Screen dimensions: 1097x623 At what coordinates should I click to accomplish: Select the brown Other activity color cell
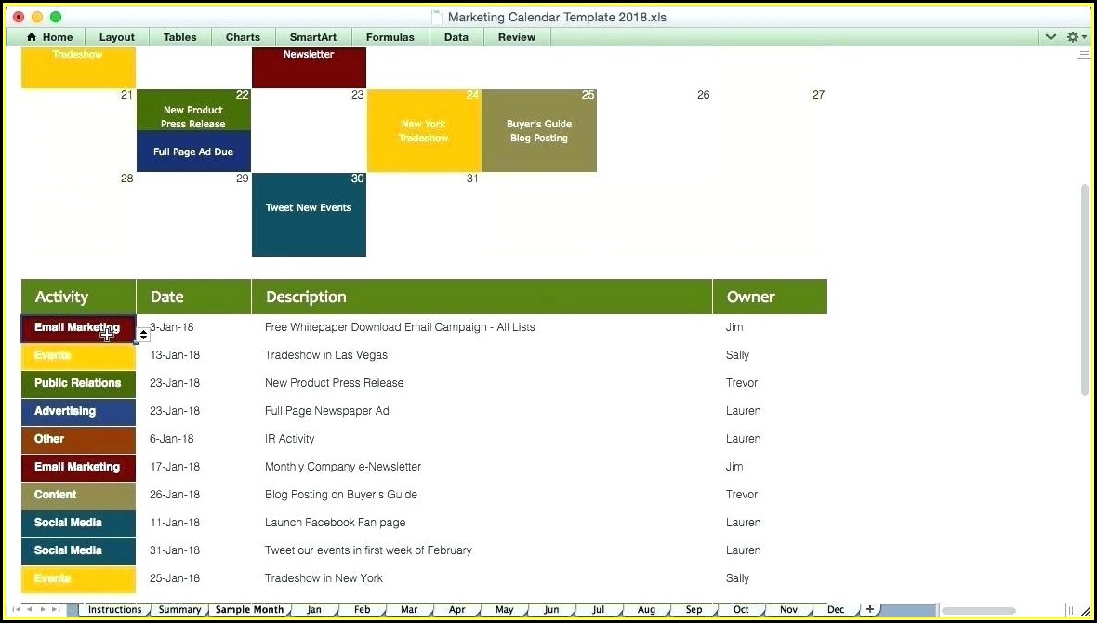pos(78,439)
